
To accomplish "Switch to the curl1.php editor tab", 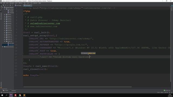I will pyautogui.click(x=18, y=5).
